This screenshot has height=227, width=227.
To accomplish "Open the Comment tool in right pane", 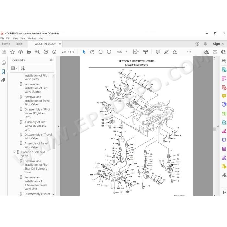I will point(224,96).
